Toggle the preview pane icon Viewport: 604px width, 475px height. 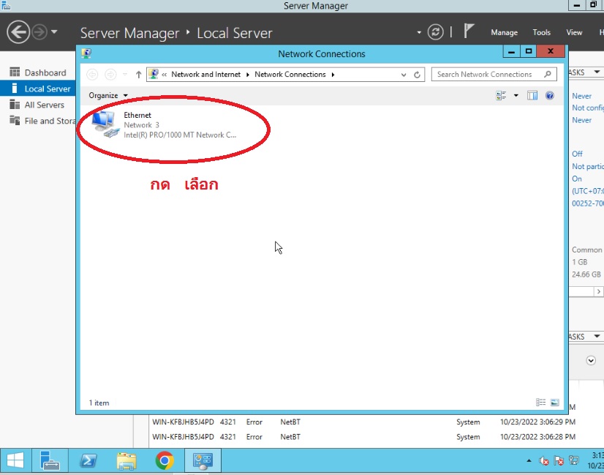tap(532, 95)
